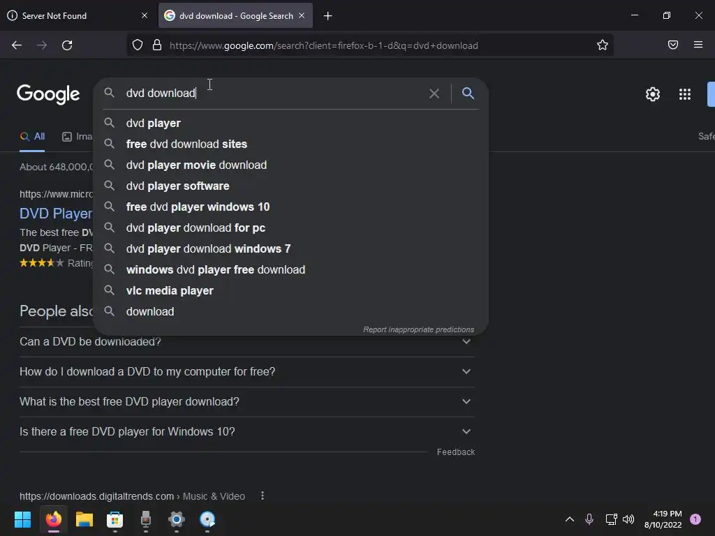Switch to the Server Not Found tab

pyautogui.click(x=78, y=15)
